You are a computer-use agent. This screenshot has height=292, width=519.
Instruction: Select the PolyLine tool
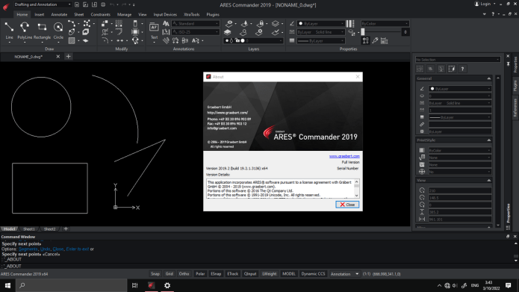tap(25, 31)
